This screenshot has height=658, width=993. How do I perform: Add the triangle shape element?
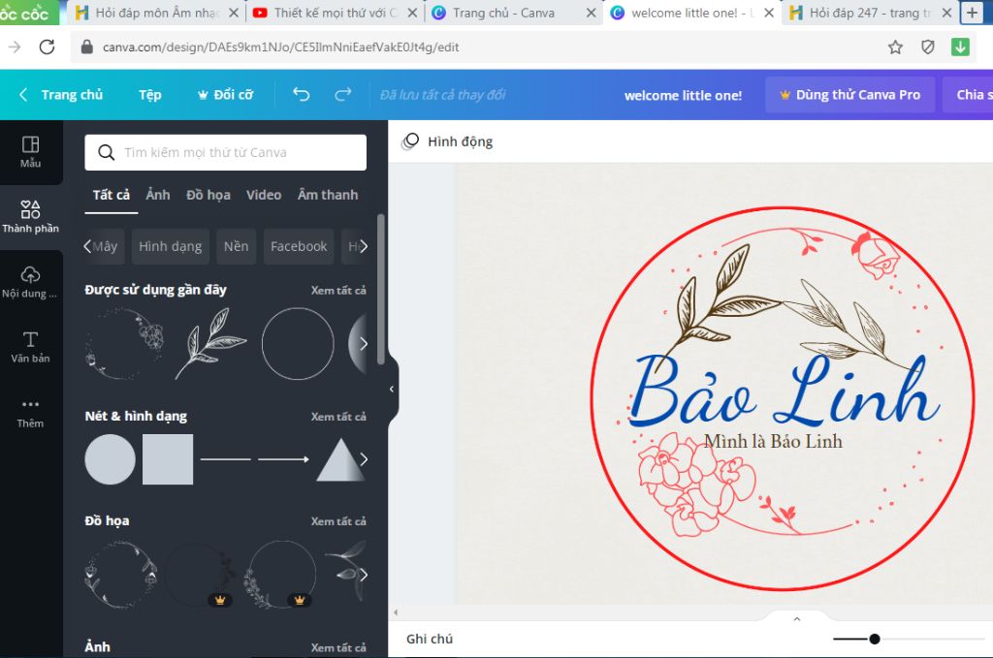340,460
